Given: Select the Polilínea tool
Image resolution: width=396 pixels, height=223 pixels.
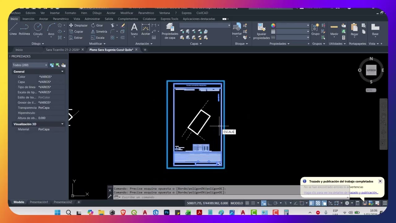Looking at the screenshot, I should tap(24, 30).
